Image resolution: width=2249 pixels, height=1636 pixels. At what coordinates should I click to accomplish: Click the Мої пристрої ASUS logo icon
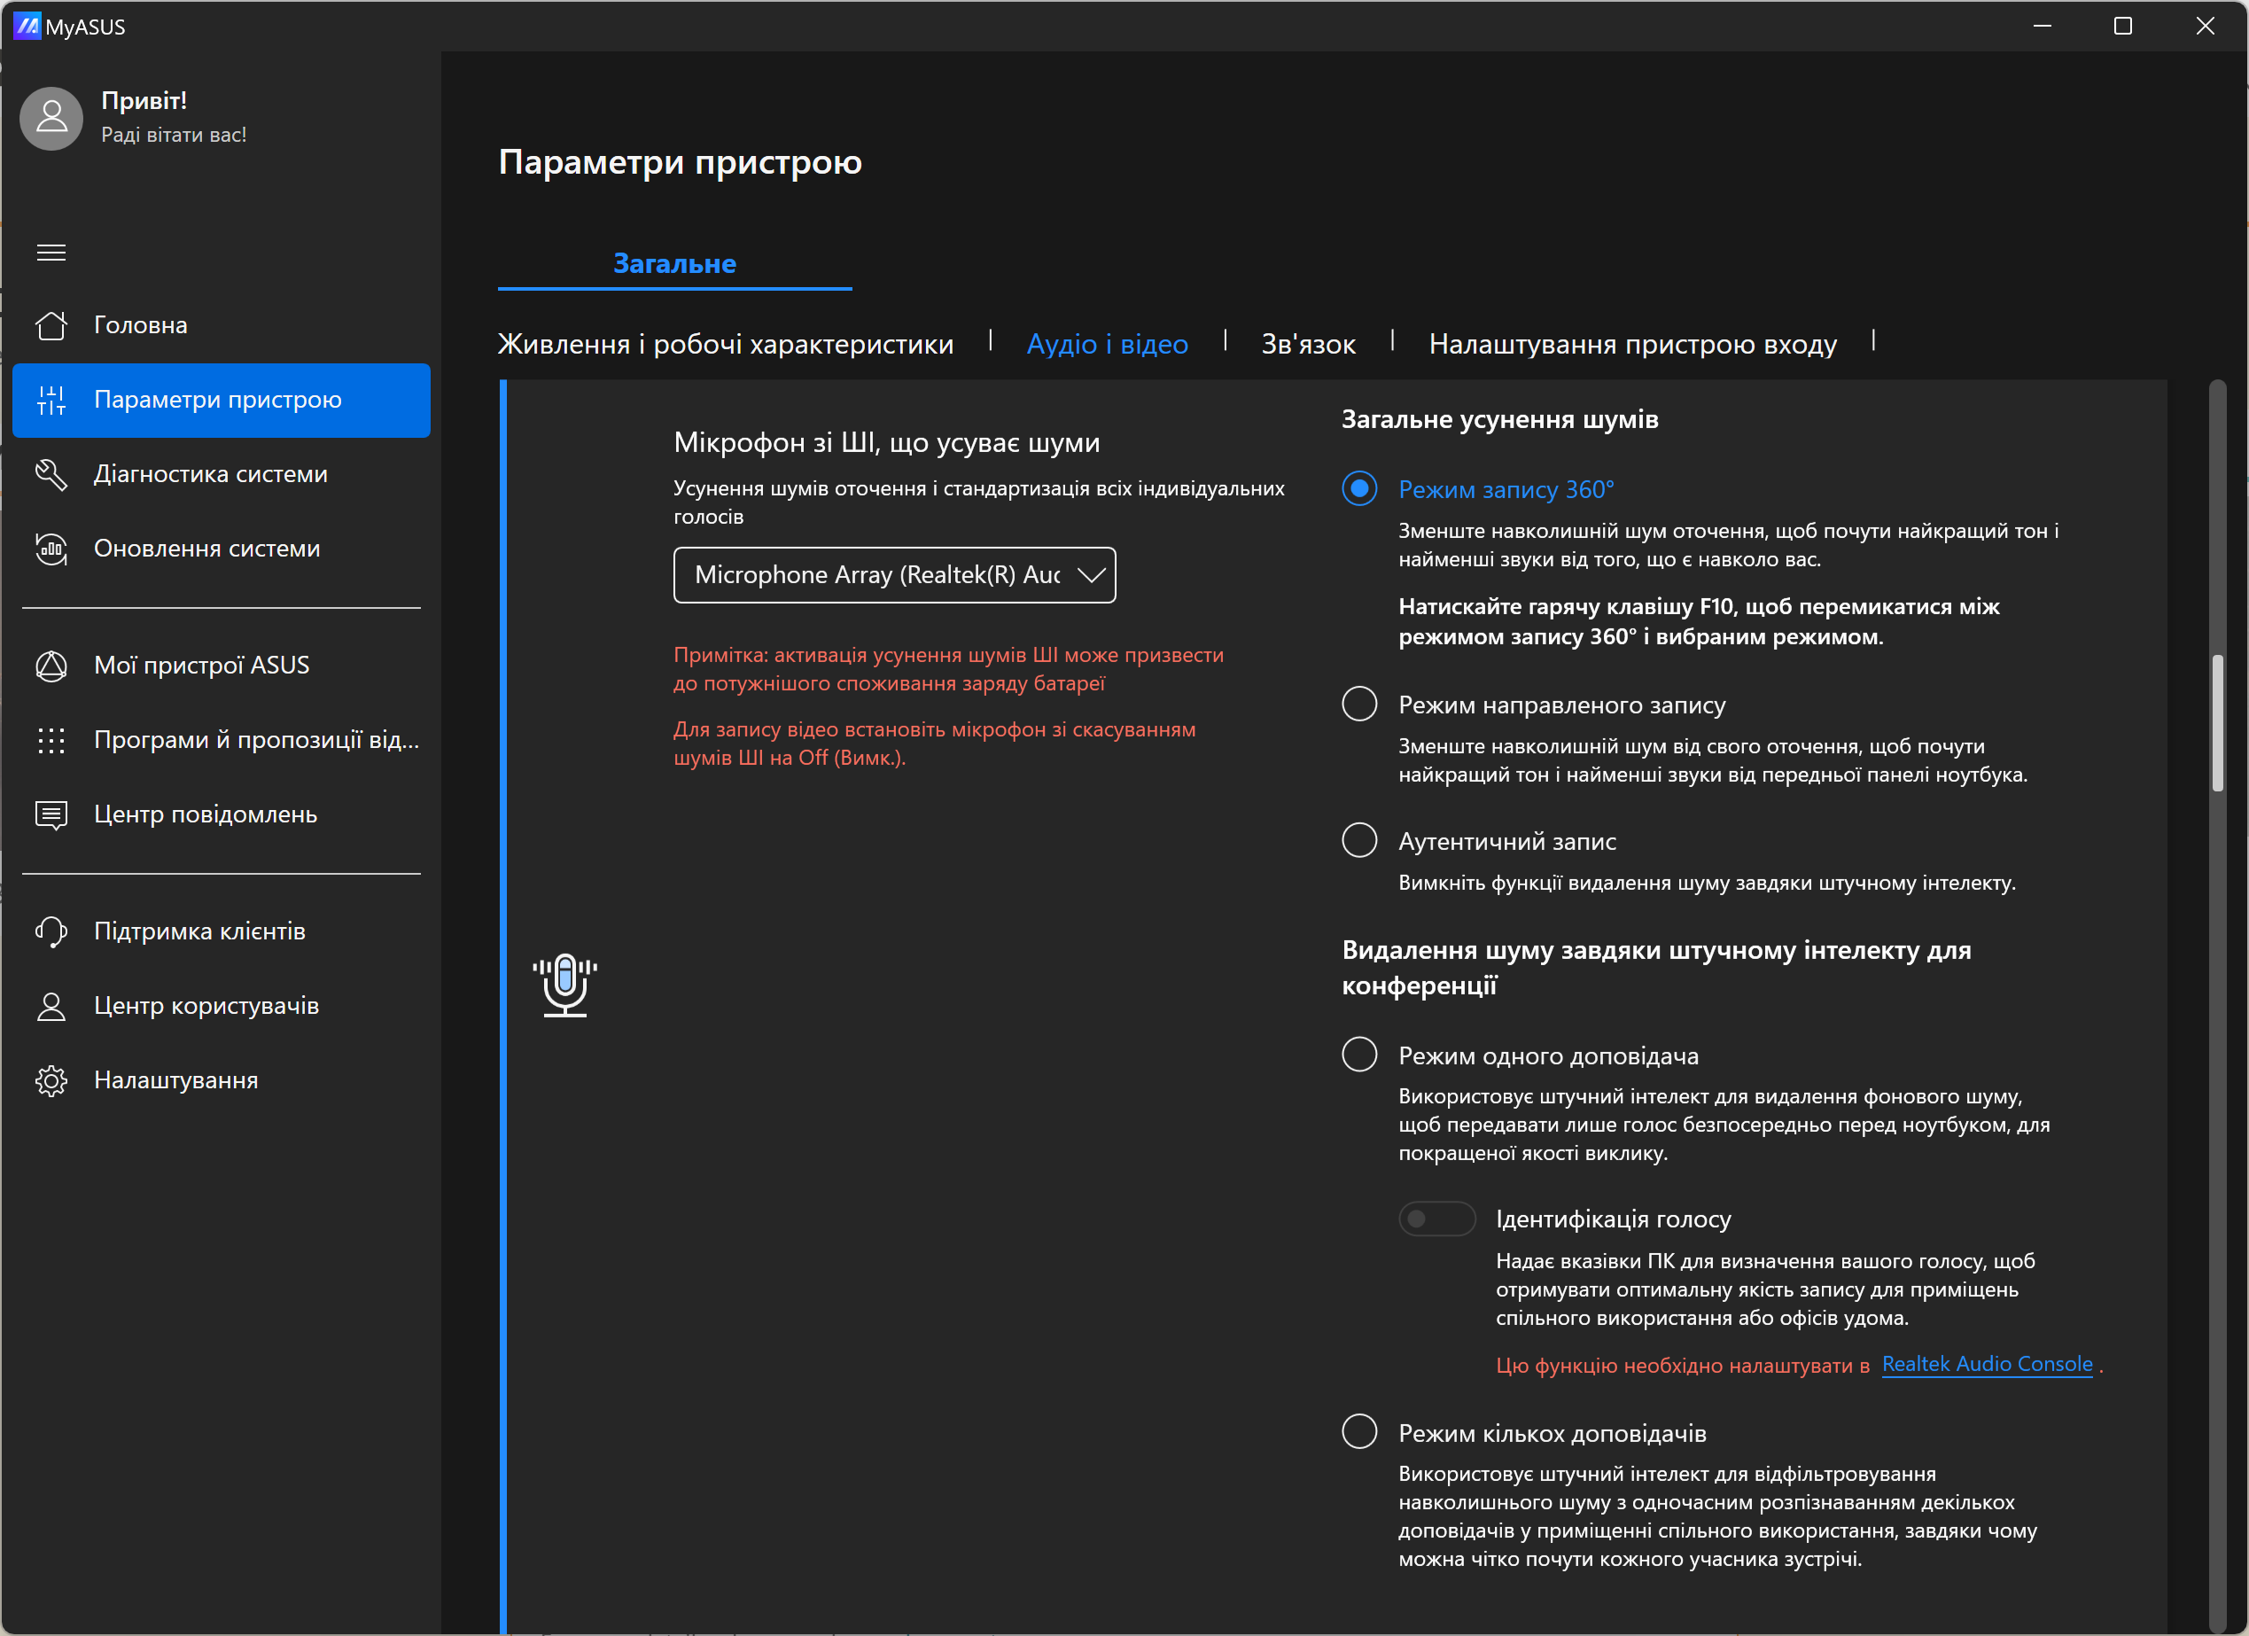click(x=51, y=666)
